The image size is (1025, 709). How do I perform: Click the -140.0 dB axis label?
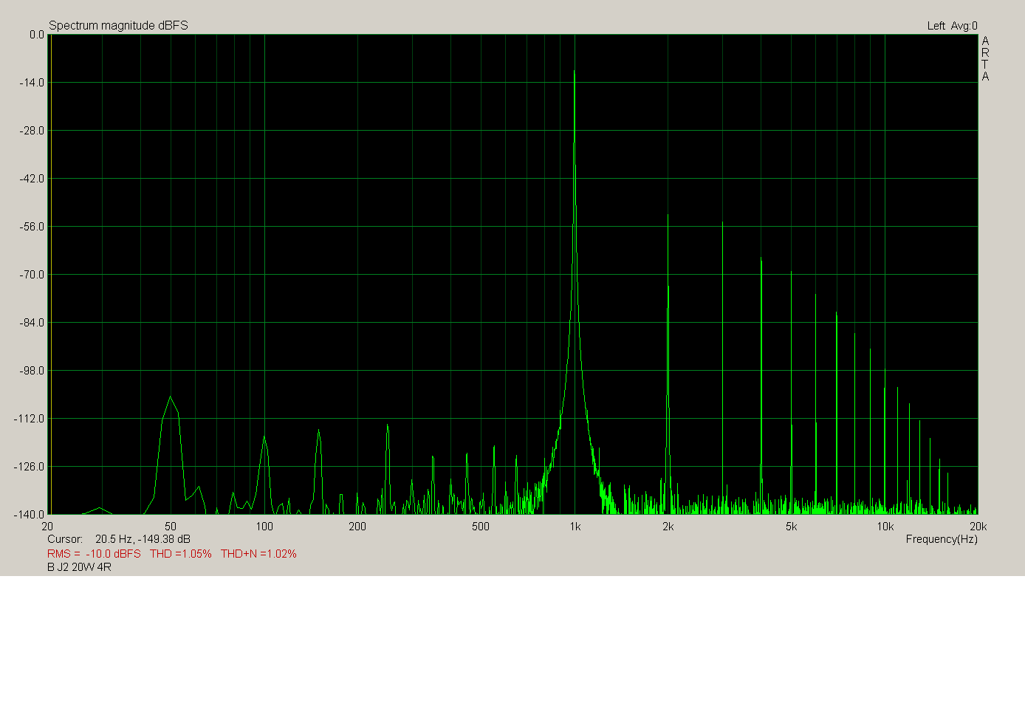pyautogui.click(x=30, y=515)
